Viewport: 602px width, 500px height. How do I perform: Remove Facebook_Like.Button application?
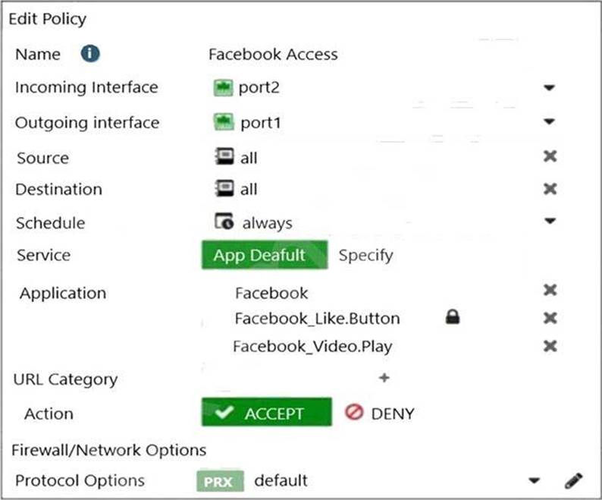tap(550, 319)
